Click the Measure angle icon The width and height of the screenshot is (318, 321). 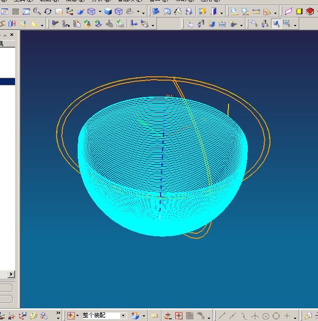point(267,11)
